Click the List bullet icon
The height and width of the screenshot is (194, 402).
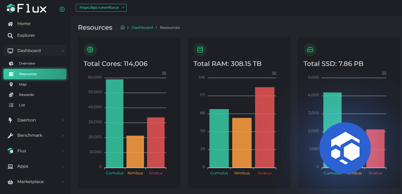[x=11, y=105]
